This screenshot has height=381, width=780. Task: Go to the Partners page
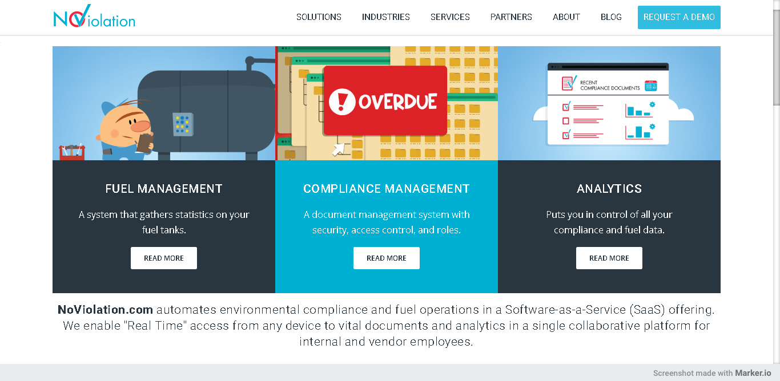click(x=511, y=17)
